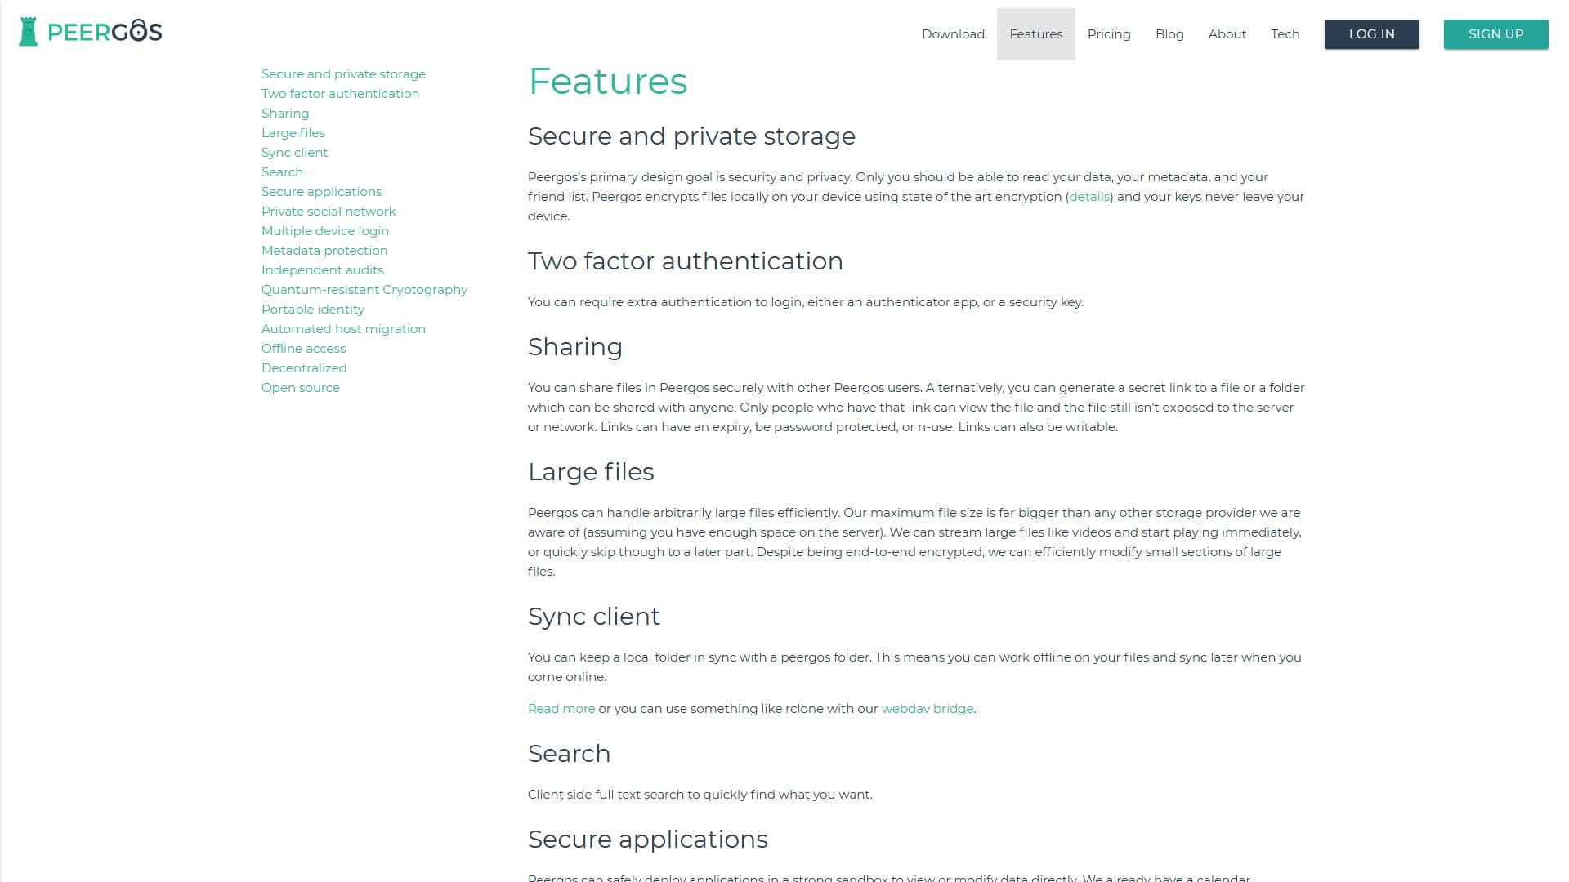Click the 'Sharing' section heading
The width and height of the screenshot is (1569, 882).
pos(575,347)
